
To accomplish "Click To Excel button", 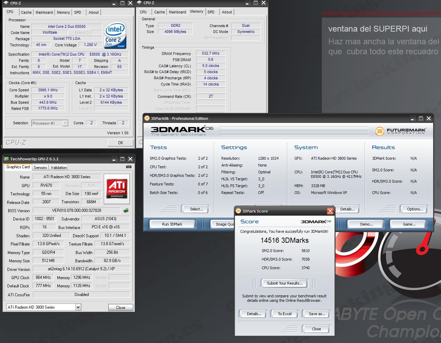I will pyautogui.click(x=285, y=314).
